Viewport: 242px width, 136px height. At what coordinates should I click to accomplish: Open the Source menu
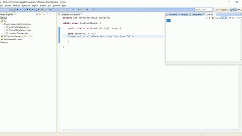pos(8,6)
